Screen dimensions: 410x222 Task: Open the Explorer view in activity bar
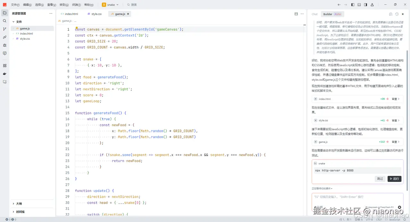click(x=4, y=13)
